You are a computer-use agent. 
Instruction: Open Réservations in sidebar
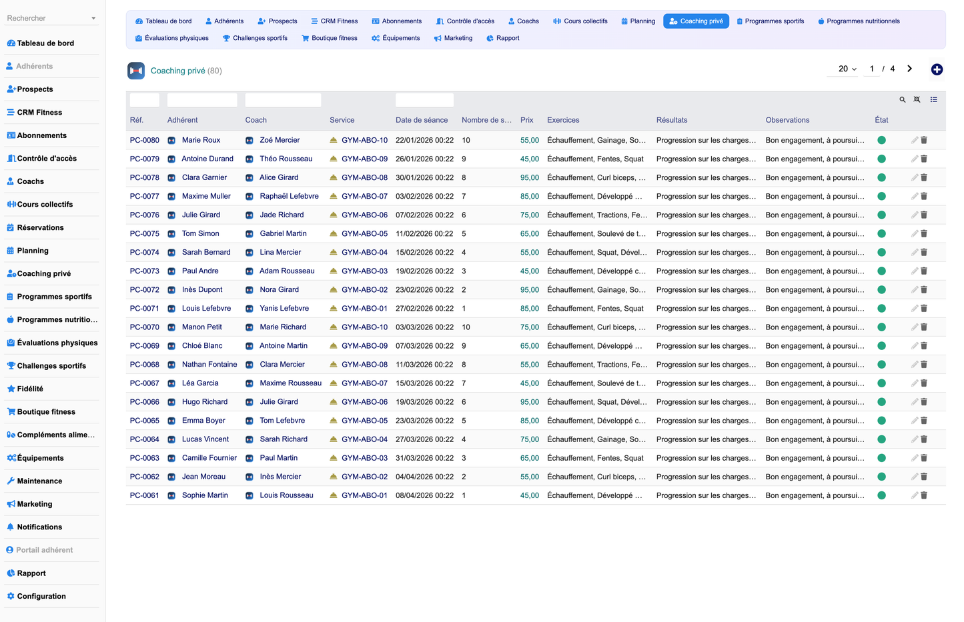pos(41,228)
